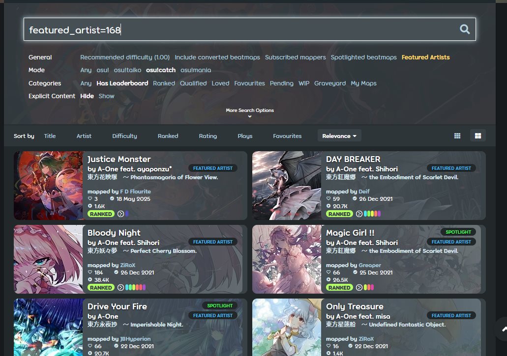Click ranked date check icon on Magic Girl !!
The image size is (507, 356).
[355, 273]
